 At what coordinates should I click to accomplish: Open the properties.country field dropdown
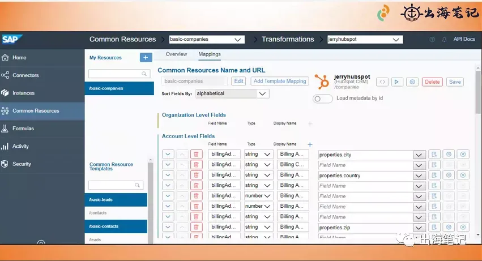point(419,176)
